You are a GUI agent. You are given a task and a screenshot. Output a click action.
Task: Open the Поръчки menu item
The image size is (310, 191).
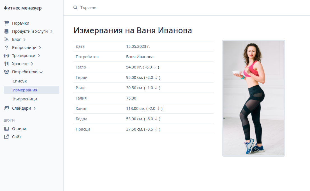tap(20, 23)
